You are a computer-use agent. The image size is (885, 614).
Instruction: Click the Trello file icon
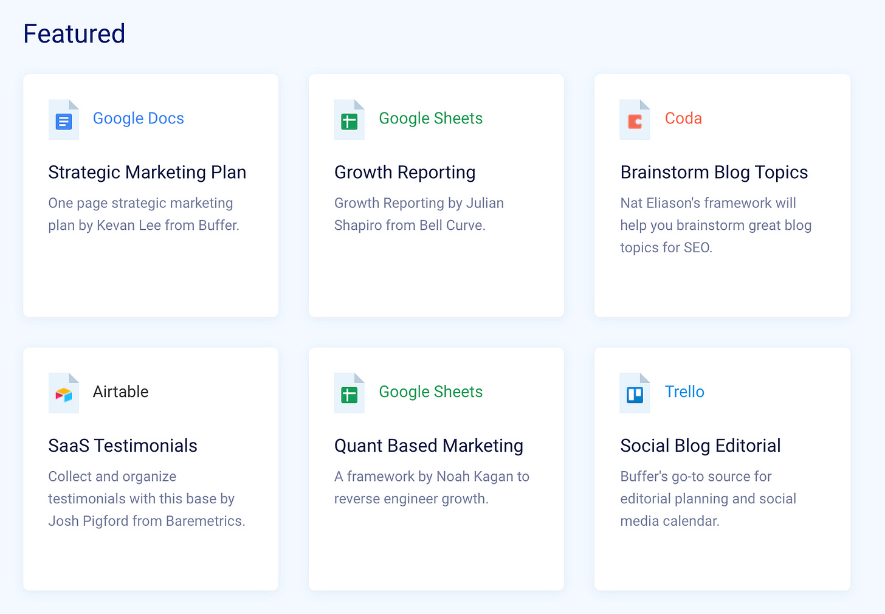pyautogui.click(x=635, y=393)
